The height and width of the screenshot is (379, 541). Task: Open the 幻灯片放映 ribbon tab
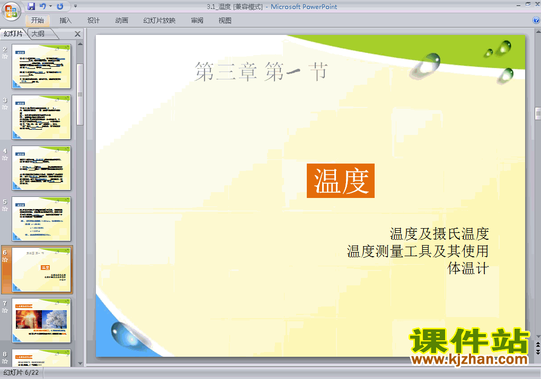click(x=159, y=20)
